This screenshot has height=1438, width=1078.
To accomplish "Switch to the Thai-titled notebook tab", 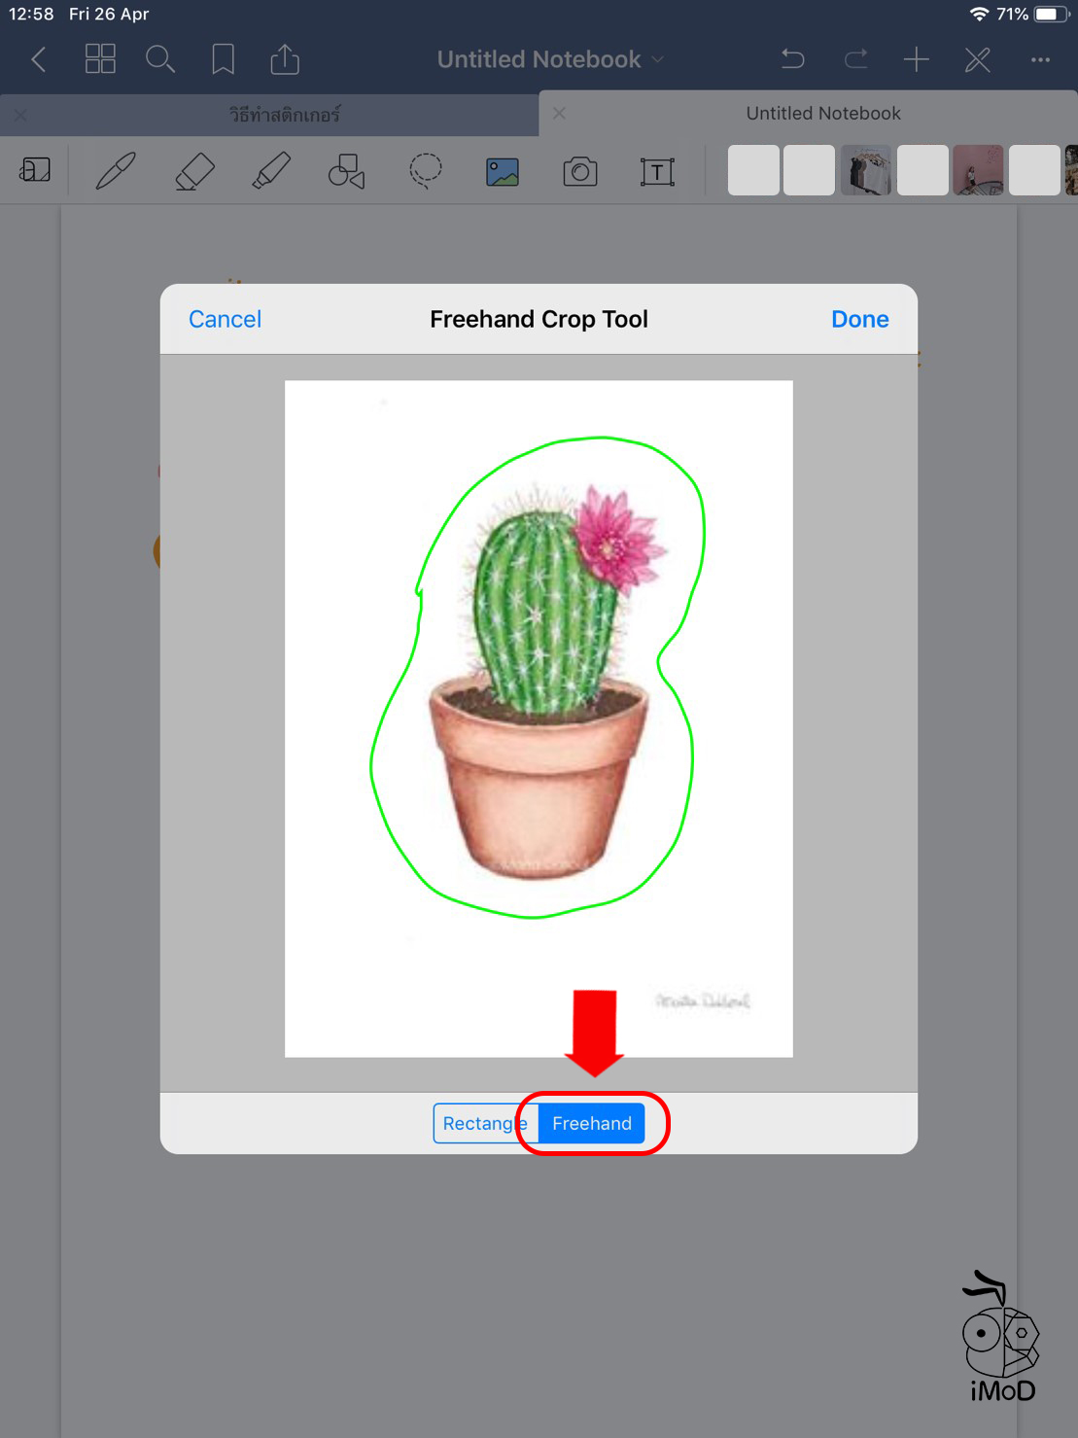I will (x=284, y=115).
